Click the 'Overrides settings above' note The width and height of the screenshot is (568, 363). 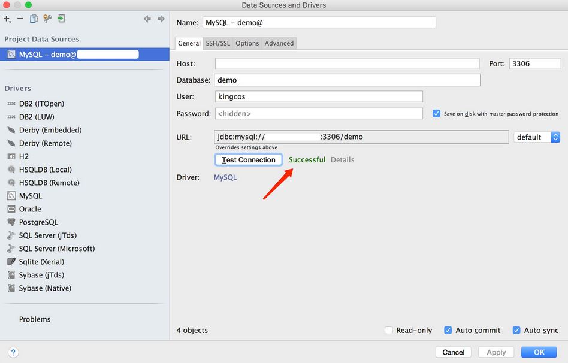[x=246, y=147]
